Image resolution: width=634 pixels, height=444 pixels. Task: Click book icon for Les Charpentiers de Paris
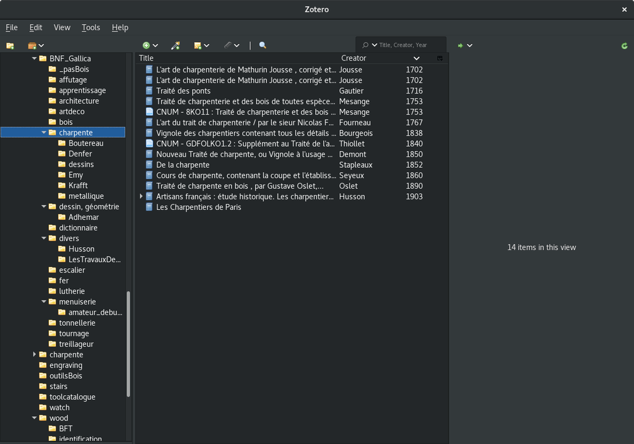149,207
